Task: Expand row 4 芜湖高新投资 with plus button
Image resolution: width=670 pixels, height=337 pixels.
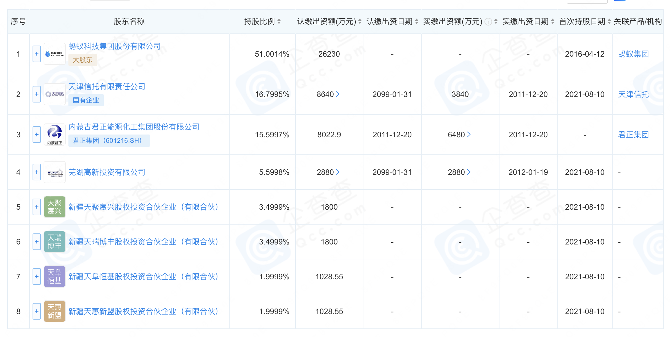Action: 37,172
